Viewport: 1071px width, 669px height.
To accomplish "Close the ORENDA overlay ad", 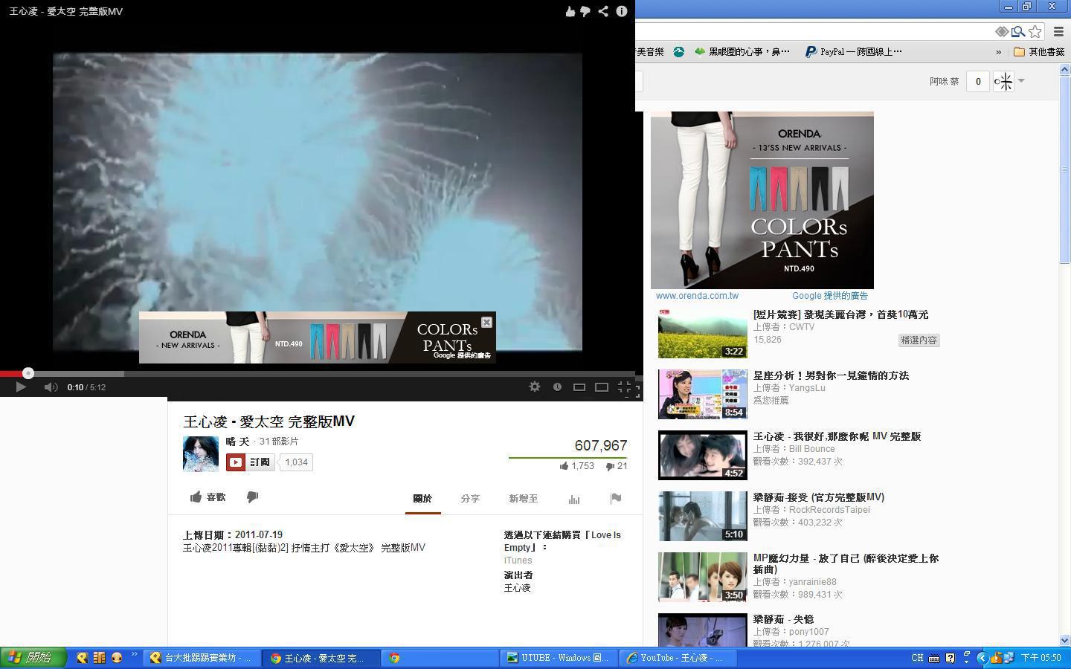I will [486, 322].
